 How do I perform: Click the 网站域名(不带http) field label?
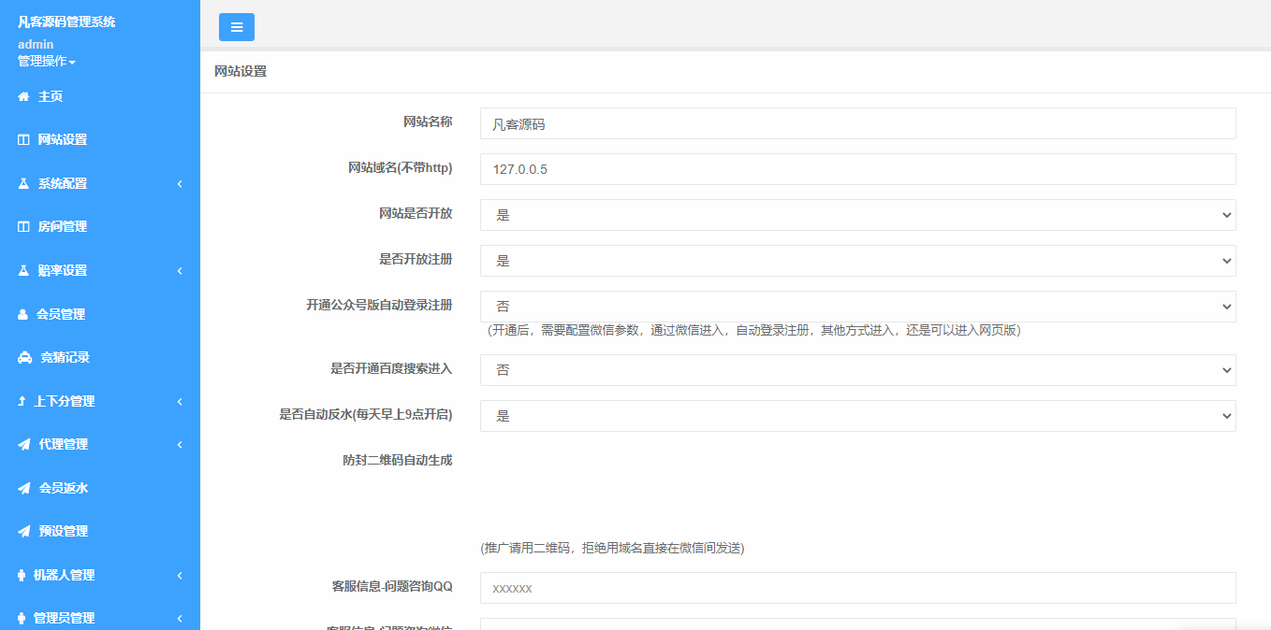[401, 167]
